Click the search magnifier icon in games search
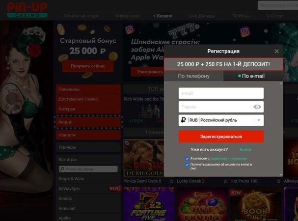The image size is (298, 221). pyautogui.click(x=62, y=169)
